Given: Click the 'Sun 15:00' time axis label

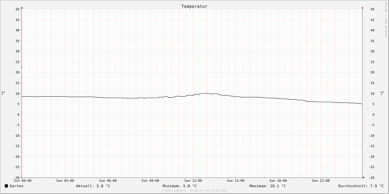Looking at the screenshot, I should tap(236, 181).
